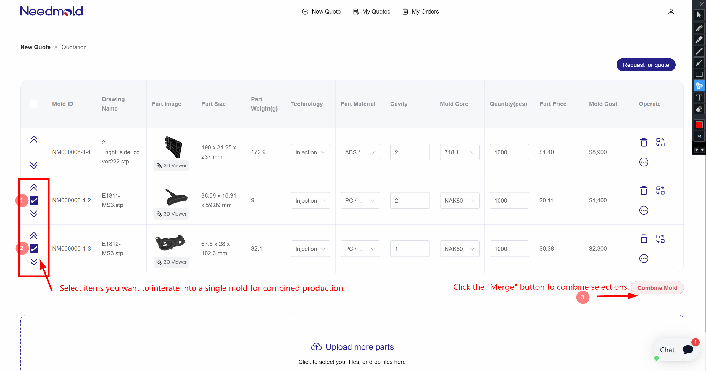Delete row NM000006-1-1 with trash icon
This screenshot has width=706, height=371.
point(644,142)
